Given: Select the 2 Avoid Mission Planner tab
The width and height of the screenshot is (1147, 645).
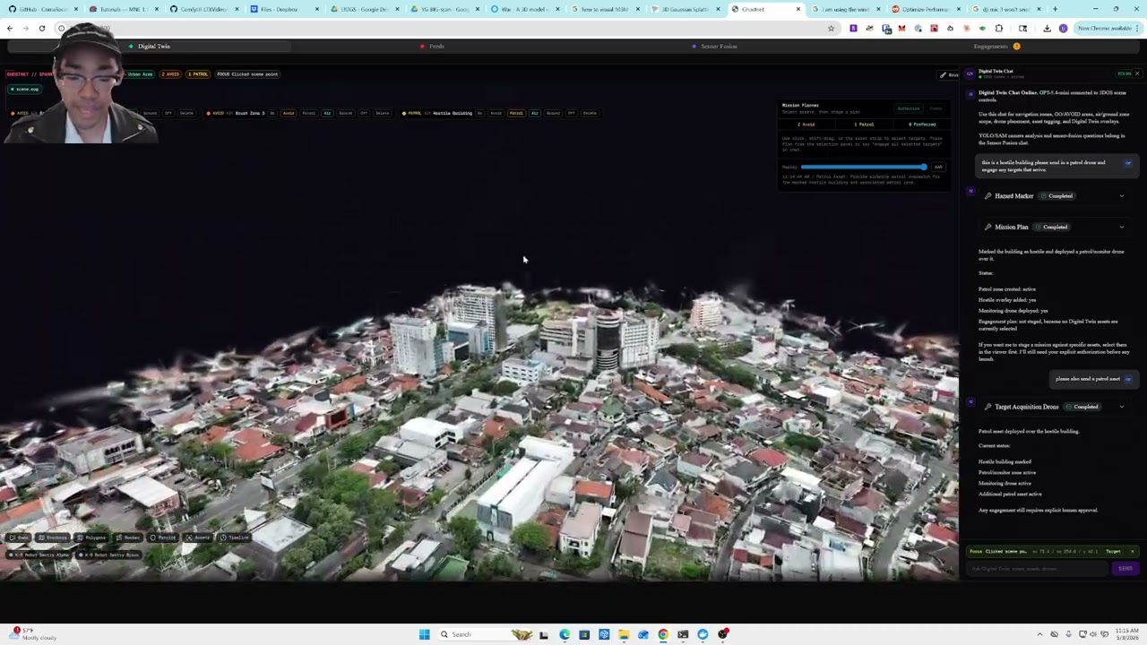Looking at the screenshot, I should click(806, 125).
